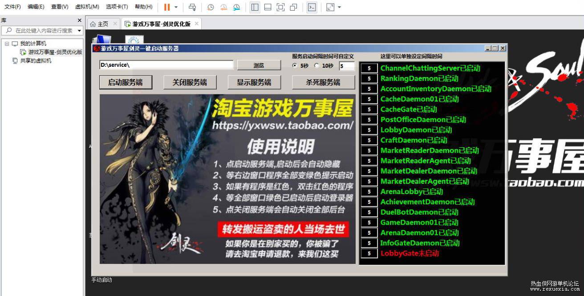The image size is (584, 296).
Task: Collapse the 我的计算机 tree node
Action: [7, 44]
